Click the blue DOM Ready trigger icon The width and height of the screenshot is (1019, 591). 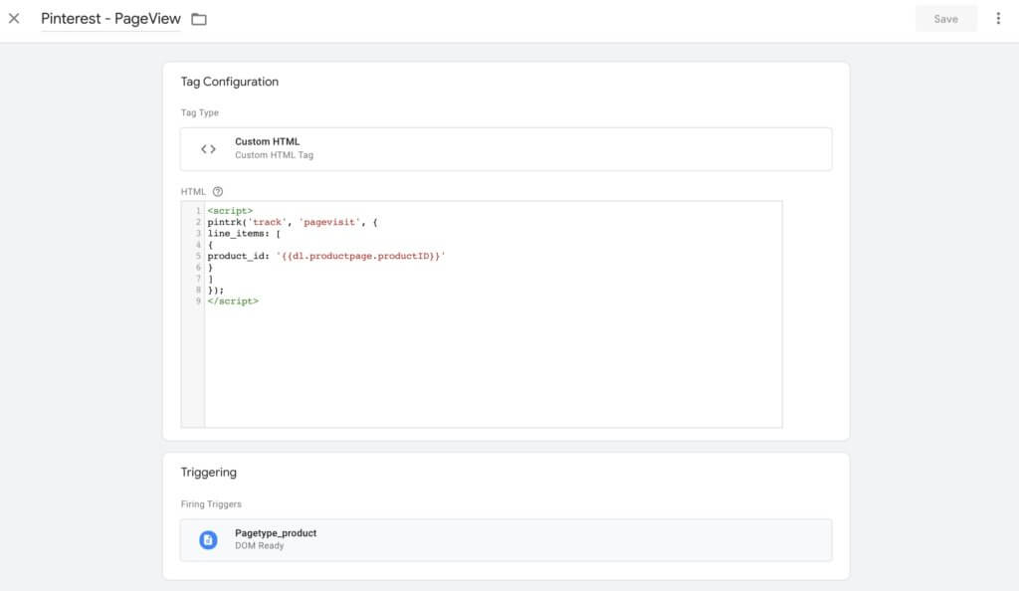pos(208,539)
